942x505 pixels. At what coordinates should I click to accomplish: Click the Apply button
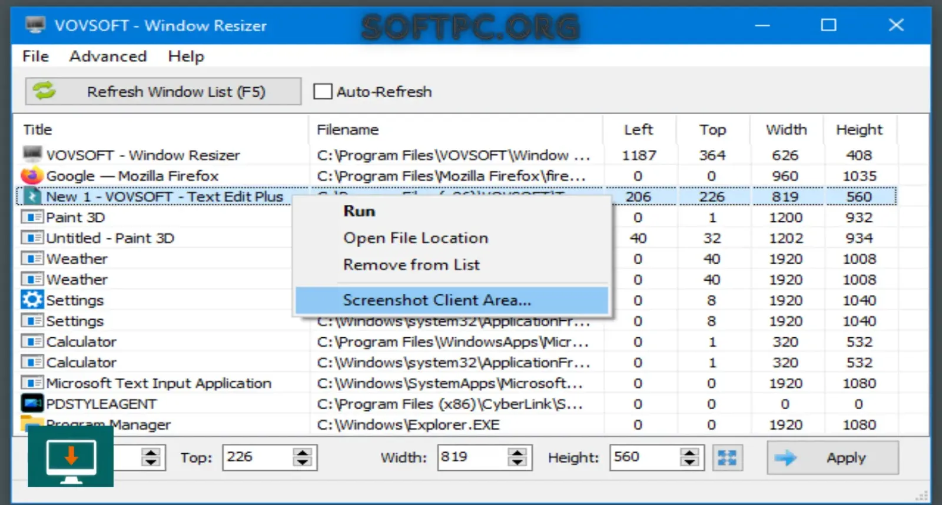[832, 457]
